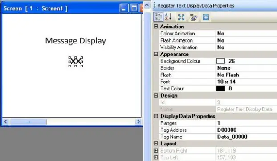Click the Border value None
Viewport: 277px width, 161px height.
click(x=224, y=68)
